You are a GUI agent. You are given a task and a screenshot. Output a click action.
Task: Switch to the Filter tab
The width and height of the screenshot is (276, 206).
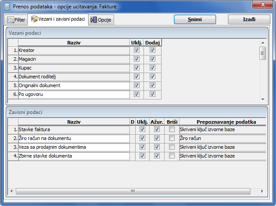(x=16, y=20)
